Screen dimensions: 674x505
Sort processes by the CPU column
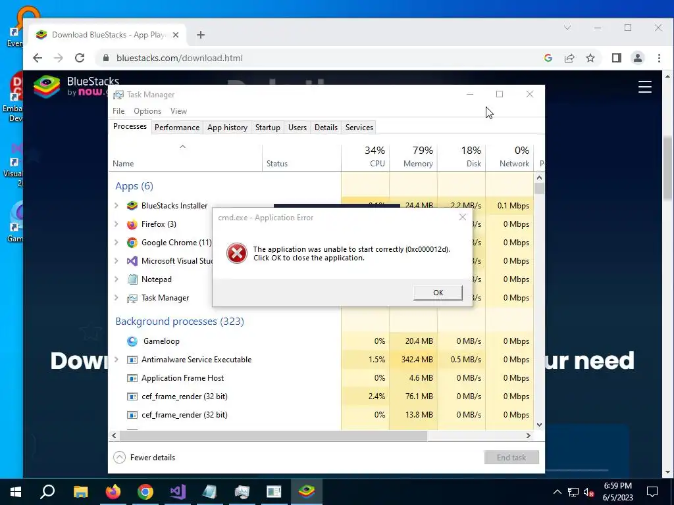click(x=365, y=157)
